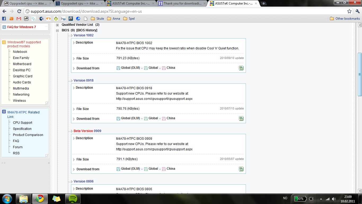
Task: Click the Windows 7 supported product models icon
Action: (x=4, y=42)
